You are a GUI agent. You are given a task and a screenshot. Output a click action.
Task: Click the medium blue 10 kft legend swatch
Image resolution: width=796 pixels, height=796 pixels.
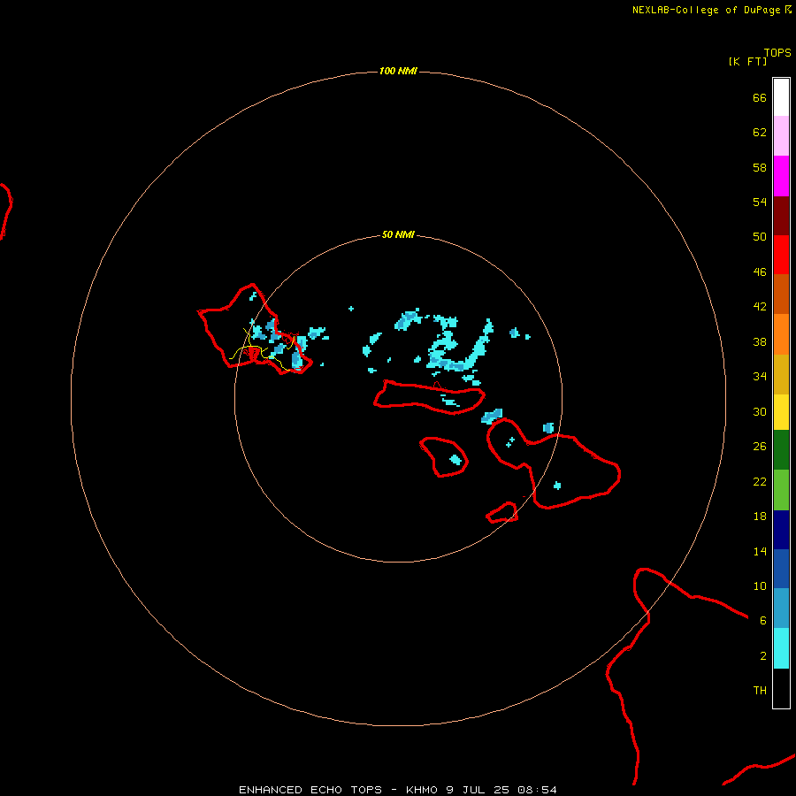781,569
